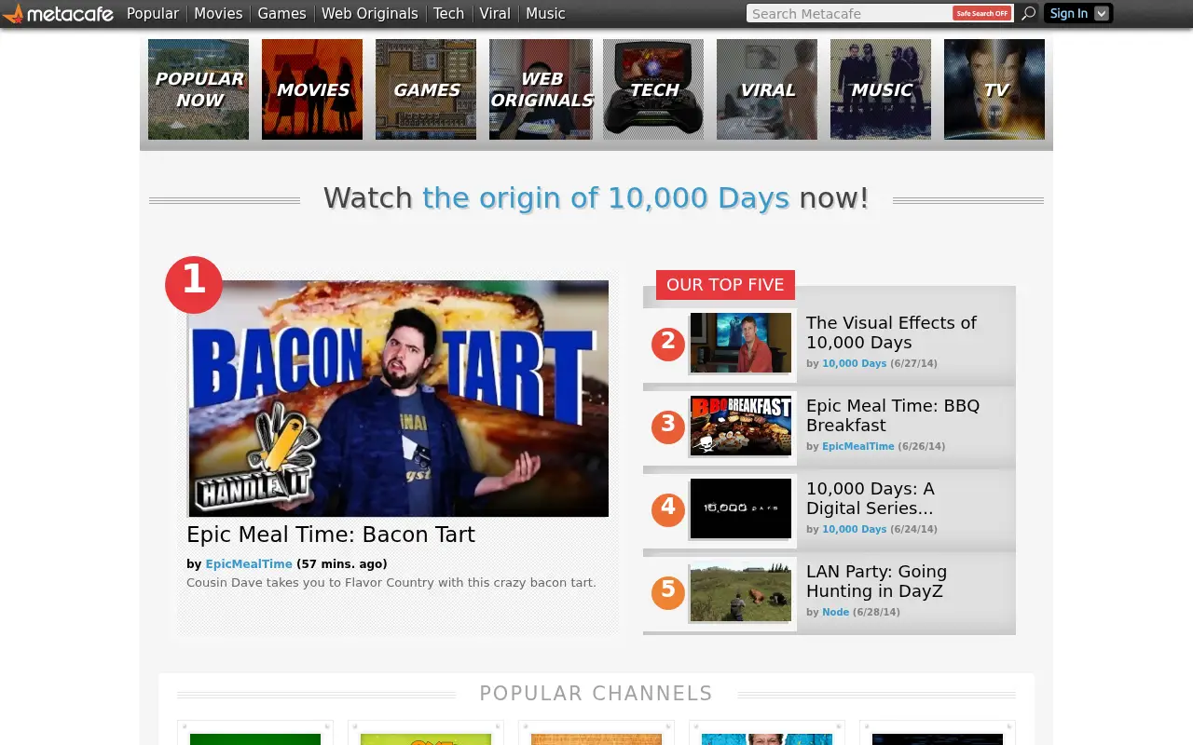Click the number 5 rank badge
This screenshot has height=745, width=1193.
[x=667, y=592]
